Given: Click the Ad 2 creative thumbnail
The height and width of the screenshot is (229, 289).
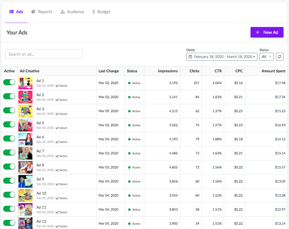Looking at the screenshot, I should pyautogui.click(x=26, y=97).
